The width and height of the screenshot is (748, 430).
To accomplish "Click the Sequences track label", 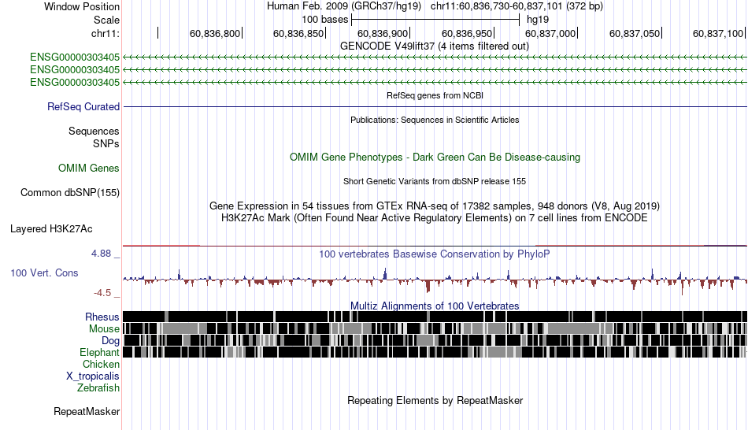I will pos(94,132).
